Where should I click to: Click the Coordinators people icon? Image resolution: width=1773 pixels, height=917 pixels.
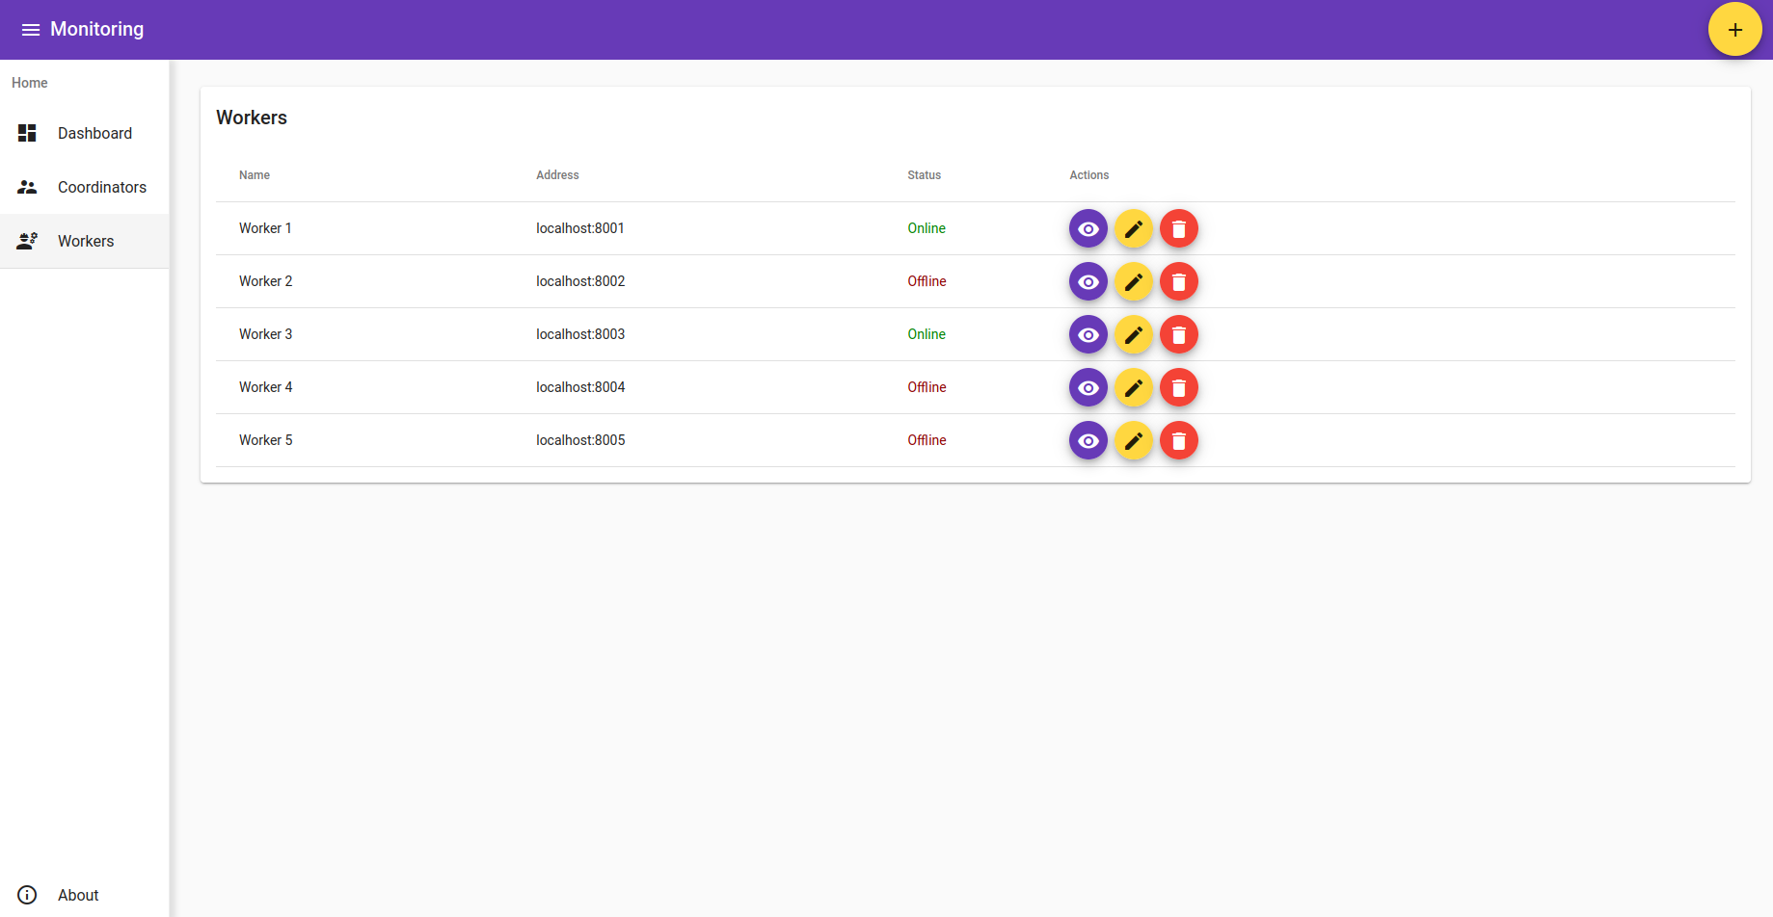click(x=27, y=187)
